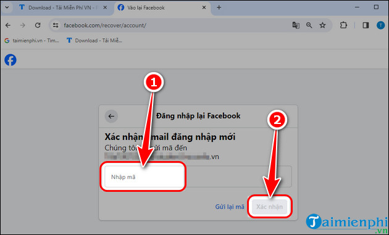Confirm with the Xác nhận button

(x=269, y=207)
